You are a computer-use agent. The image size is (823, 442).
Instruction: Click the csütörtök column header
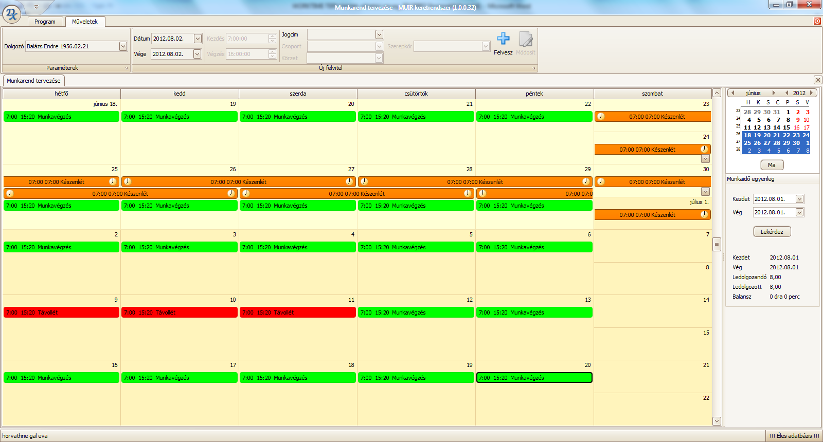pyautogui.click(x=416, y=94)
